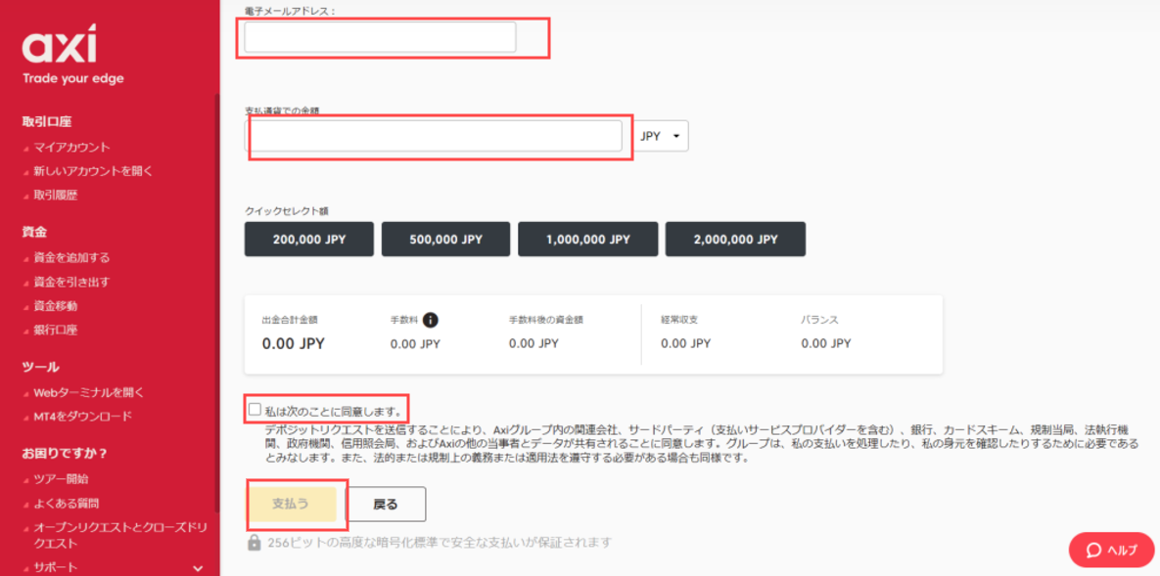Open MT4をダウンロード link

(x=82, y=417)
